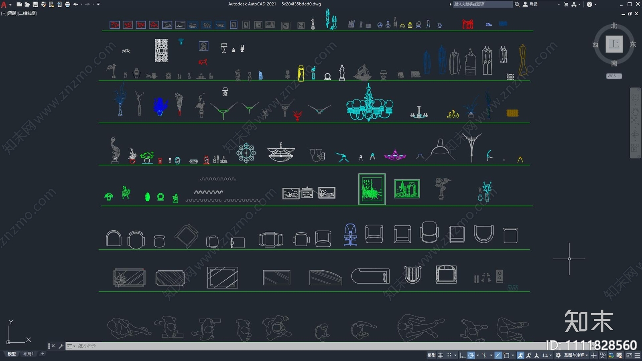
Task: Click the Help question mark icon
Action: point(589,4)
